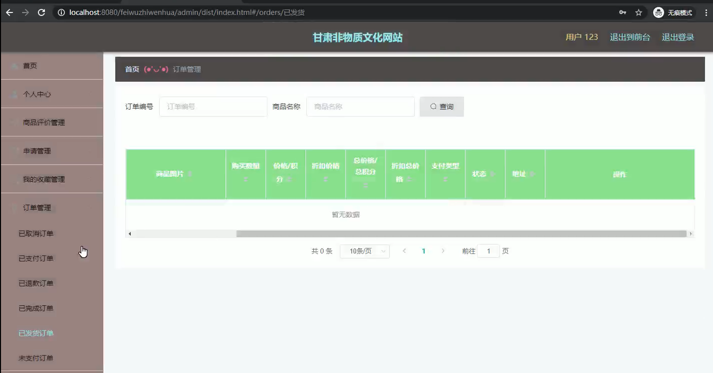Go to previous page arrow in pagination
713x373 pixels.
click(404, 251)
